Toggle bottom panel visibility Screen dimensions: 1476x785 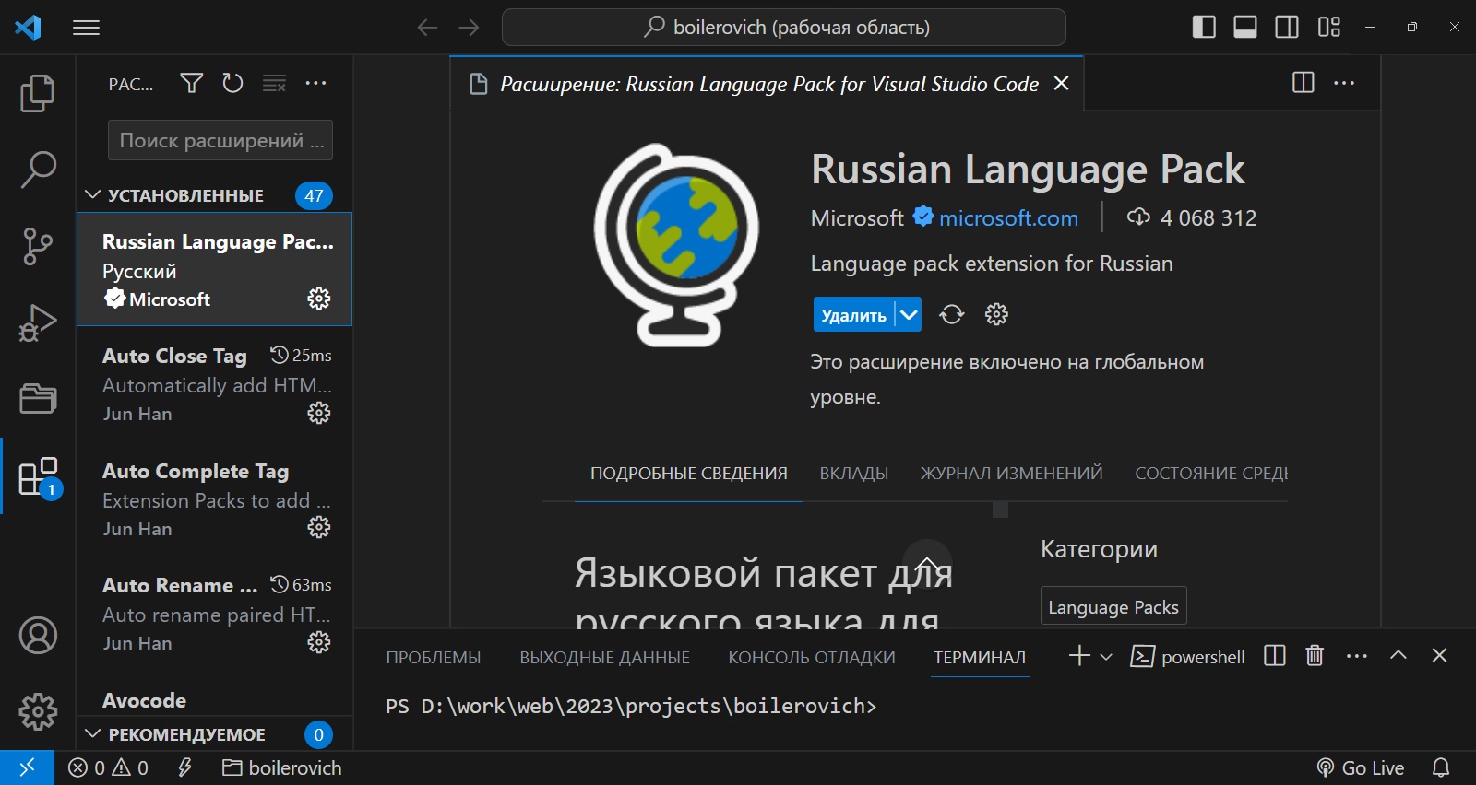(x=1245, y=28)
